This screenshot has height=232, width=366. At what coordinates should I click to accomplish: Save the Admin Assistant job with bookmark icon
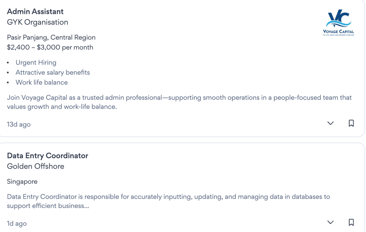pos(351,123)
